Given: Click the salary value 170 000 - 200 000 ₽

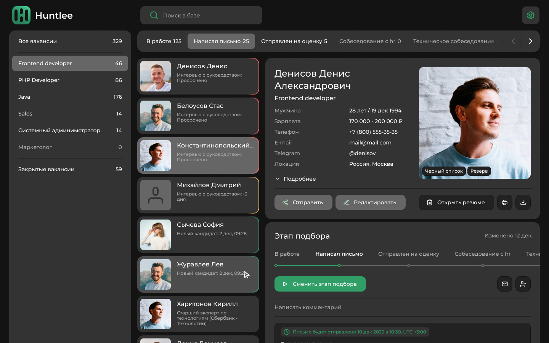Looking at the screenshot, I should [x=376, y=121].
